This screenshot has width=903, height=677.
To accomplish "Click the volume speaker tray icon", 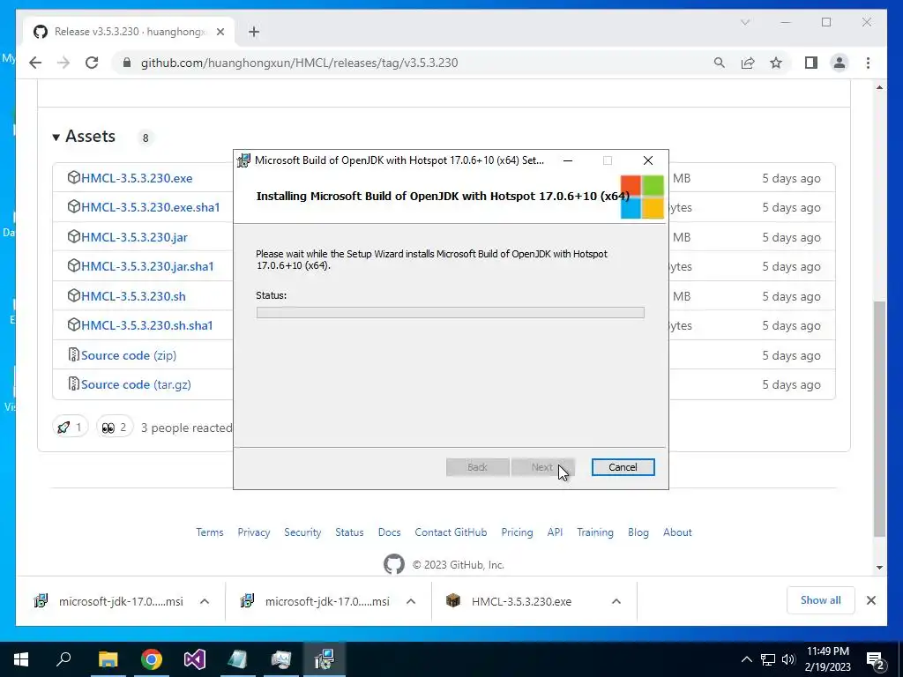I will coord(788,659).
